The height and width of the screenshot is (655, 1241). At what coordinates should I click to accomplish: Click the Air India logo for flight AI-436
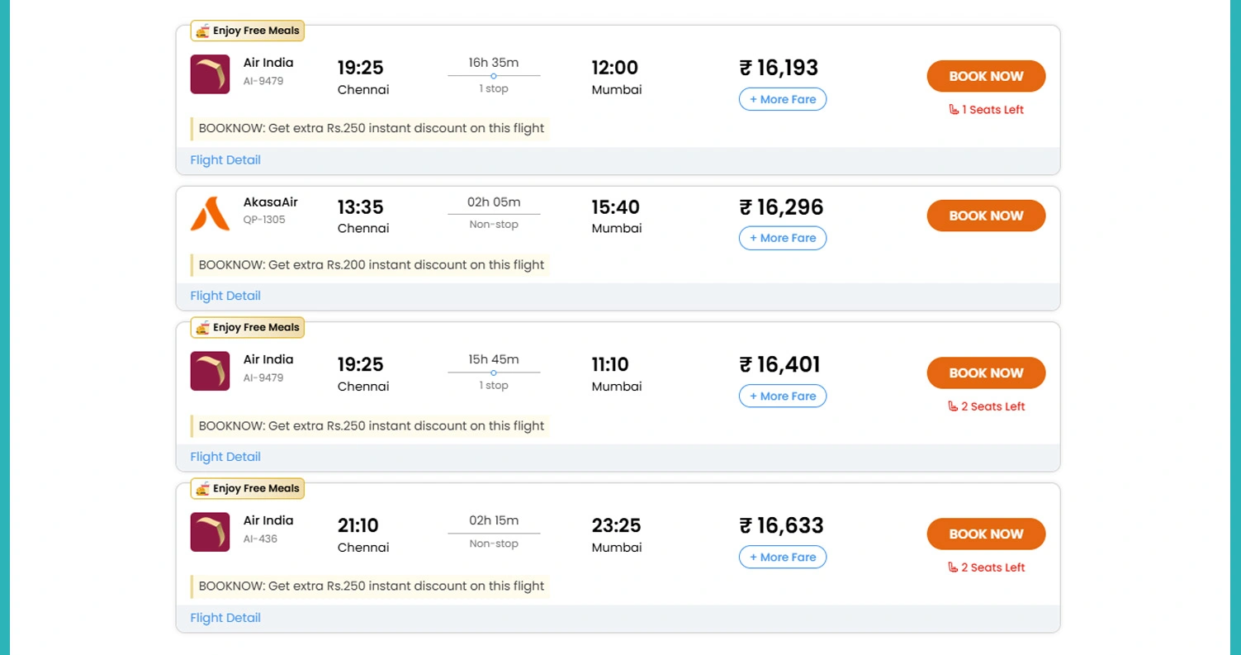pos(209,532)
